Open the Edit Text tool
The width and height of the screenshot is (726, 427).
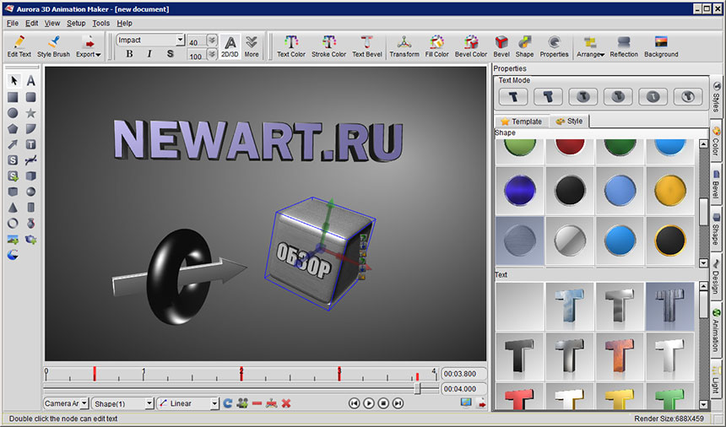[19, 46]
